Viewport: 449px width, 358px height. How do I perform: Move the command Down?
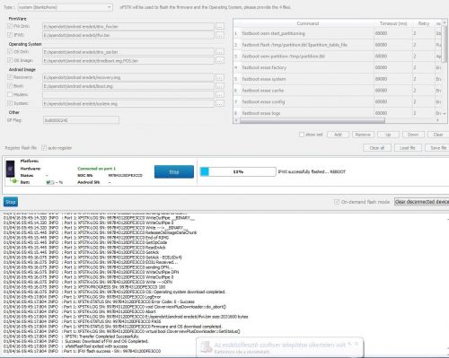pos(413,135)
